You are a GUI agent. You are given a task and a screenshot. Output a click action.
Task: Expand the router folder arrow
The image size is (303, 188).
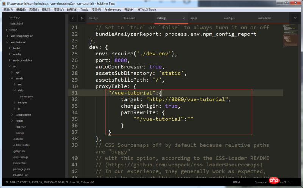pyautogui.click(x=12, y=120)
